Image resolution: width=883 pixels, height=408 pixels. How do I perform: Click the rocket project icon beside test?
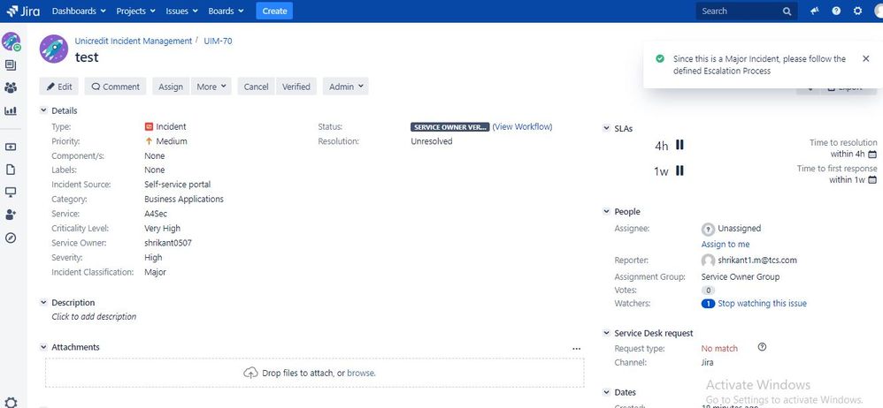54,49
